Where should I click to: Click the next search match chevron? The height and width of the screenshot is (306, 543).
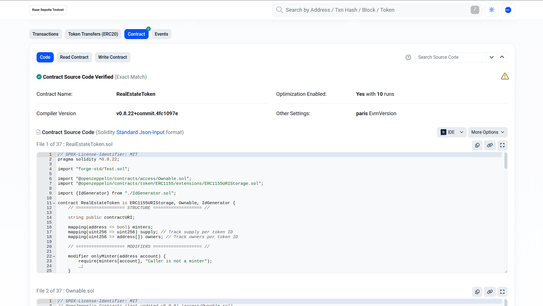pyautogui.click(x=492, y=57)
